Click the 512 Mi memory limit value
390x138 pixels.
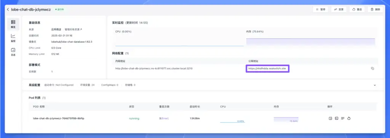point(55,54)
